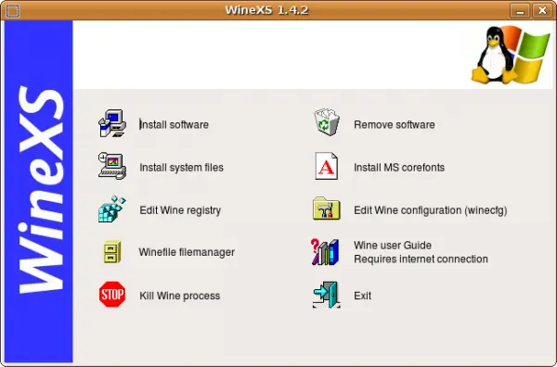Open the Install MS corefonts label
Viewport: 557px width, 367px height.
[x=399, y=168]
